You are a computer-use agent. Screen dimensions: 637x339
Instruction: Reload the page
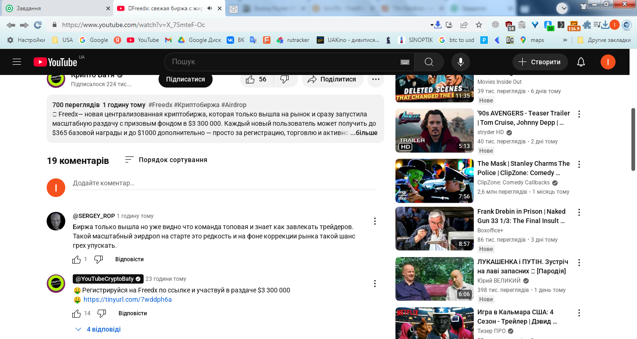click(x=37, y=25)
